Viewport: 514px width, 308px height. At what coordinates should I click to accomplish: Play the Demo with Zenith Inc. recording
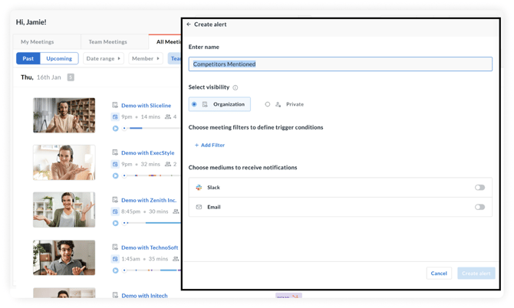pyautogui.click(x=115, y=223)
